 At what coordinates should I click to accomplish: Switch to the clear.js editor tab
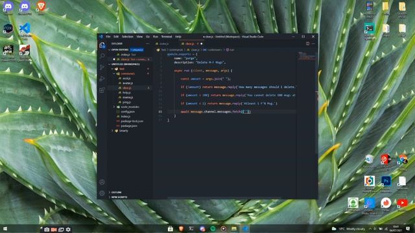(191, 43)
